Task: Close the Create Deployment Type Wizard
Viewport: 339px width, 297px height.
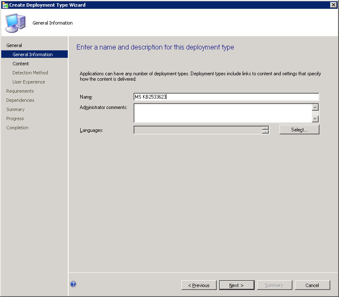Action: (x=333, y=5)
